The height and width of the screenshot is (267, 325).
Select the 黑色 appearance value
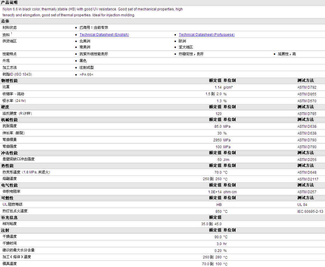pyautogui.click(x=83, y=61)
